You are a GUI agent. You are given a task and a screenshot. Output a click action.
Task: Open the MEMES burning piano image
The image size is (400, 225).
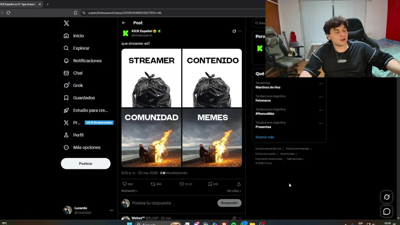point(212,138)
